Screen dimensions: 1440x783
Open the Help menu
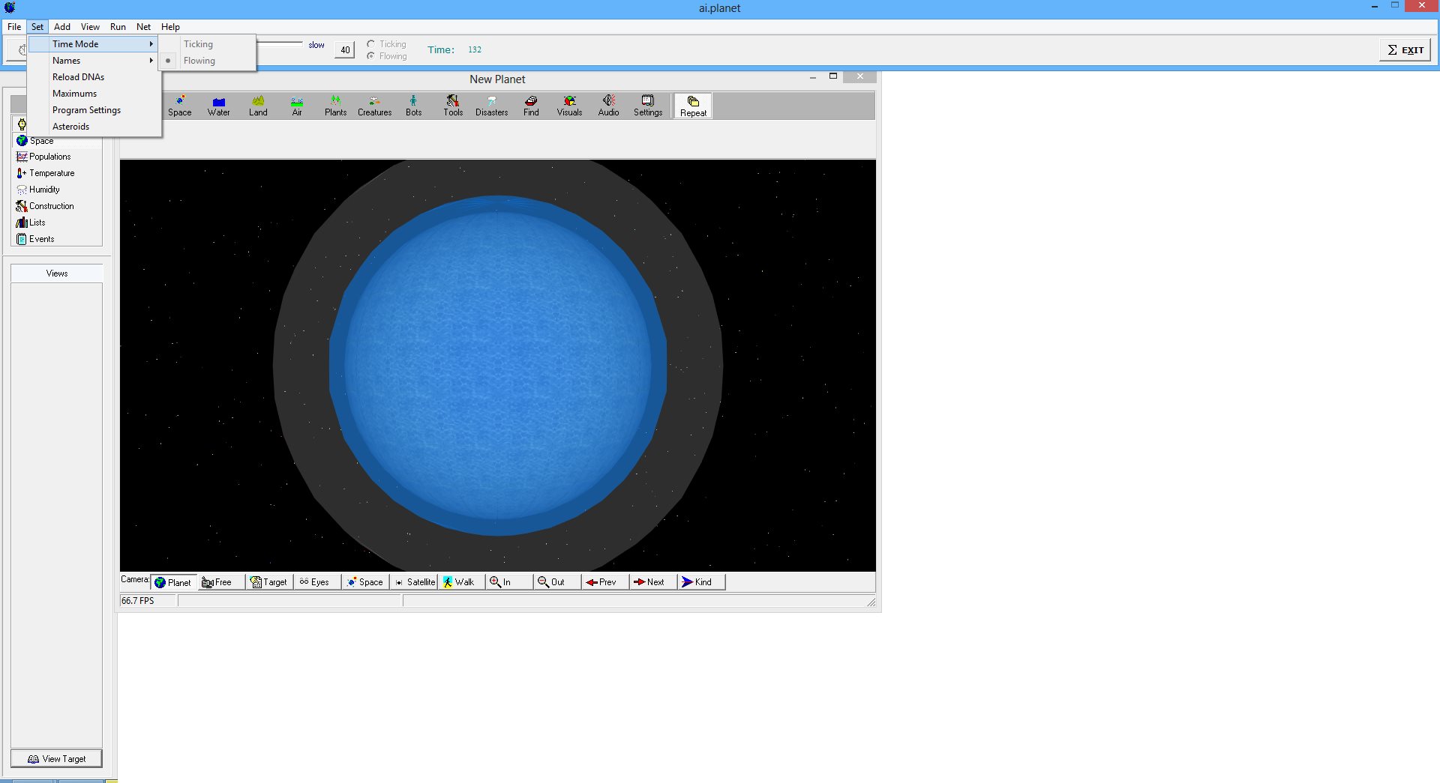(170, 27)
